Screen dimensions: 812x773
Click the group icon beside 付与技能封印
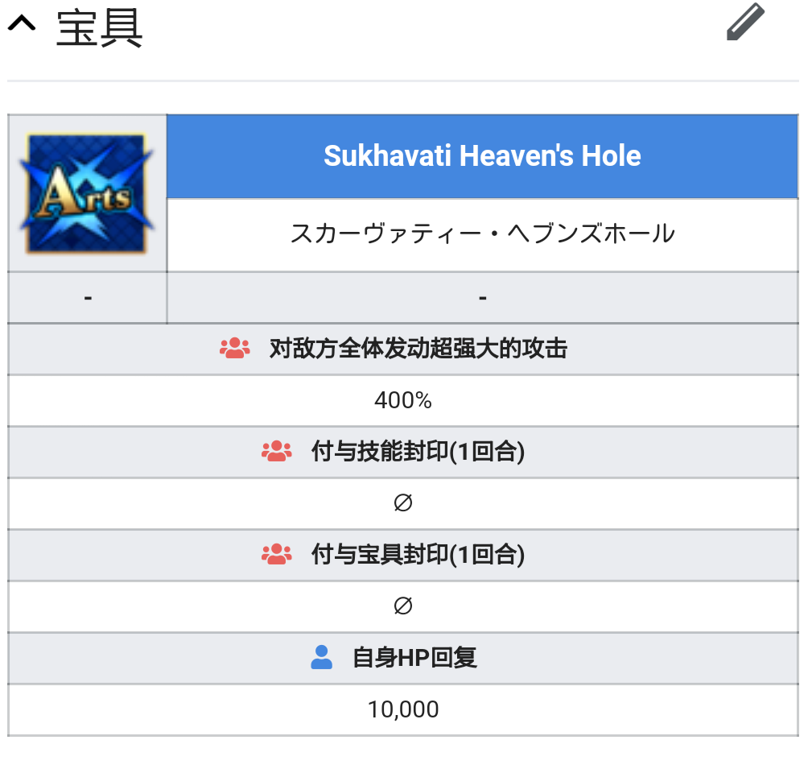click(x=277, y=452)
